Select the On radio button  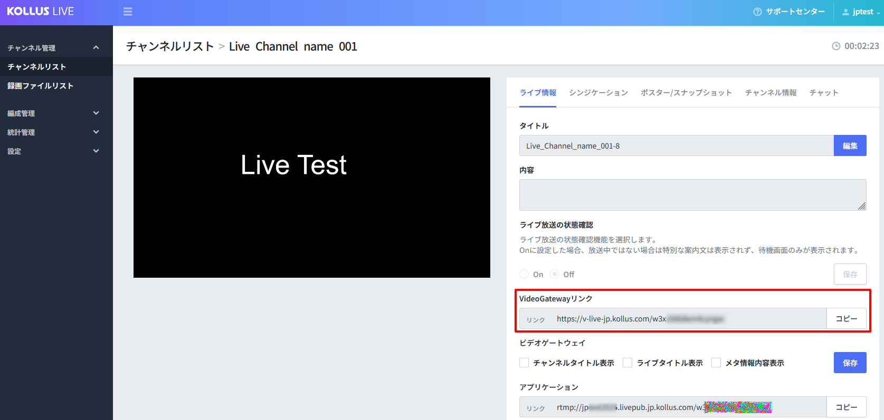click(524, 274)
